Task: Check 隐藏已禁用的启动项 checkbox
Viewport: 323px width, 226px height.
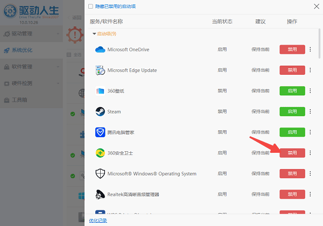Action: 90,6
